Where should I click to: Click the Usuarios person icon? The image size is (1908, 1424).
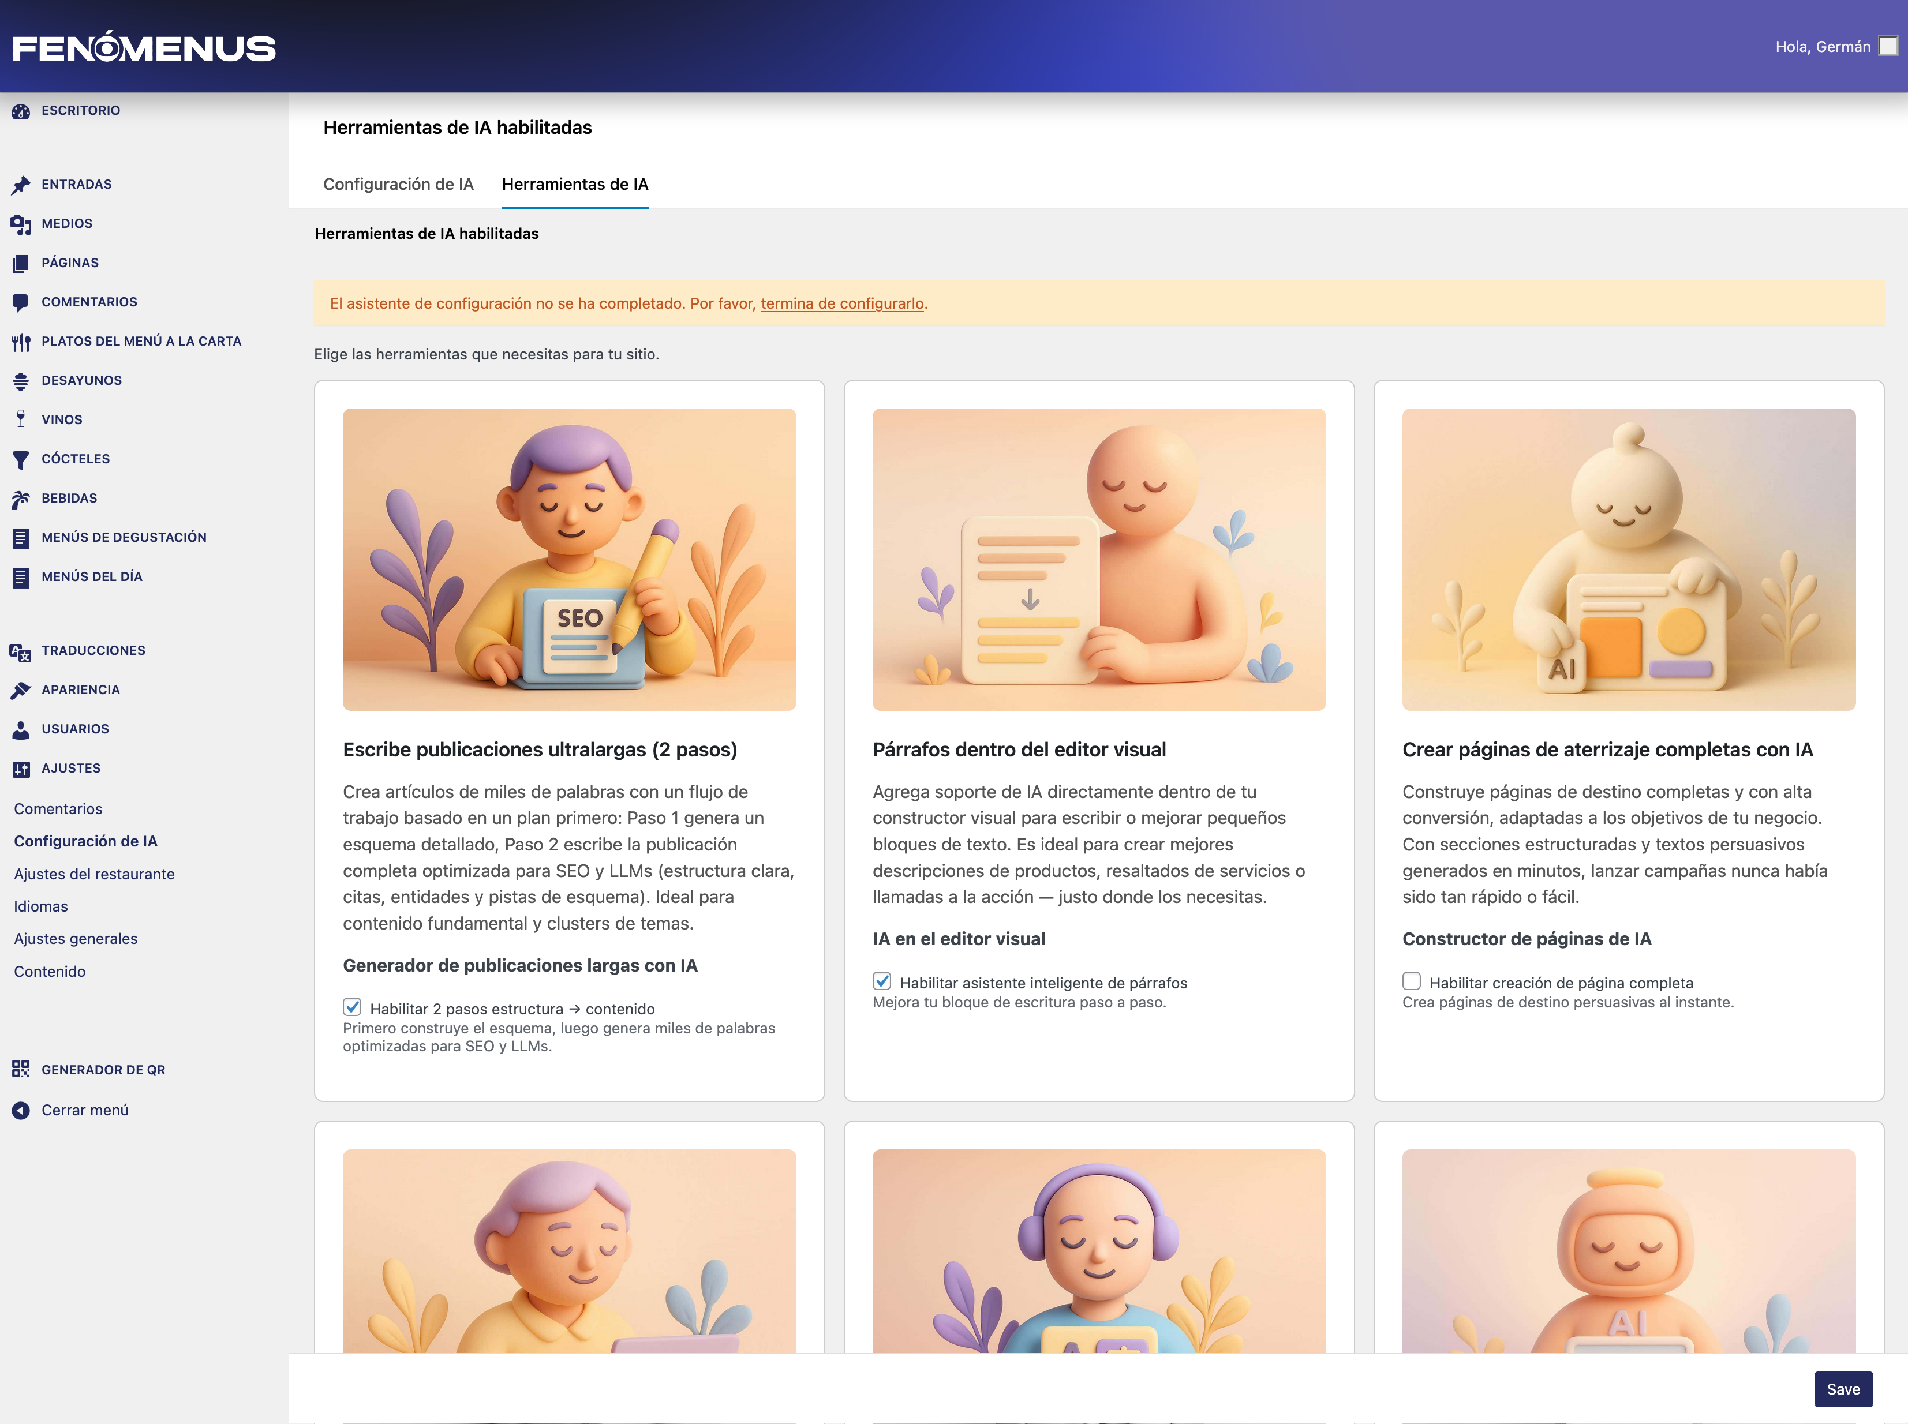click(21, 730)
